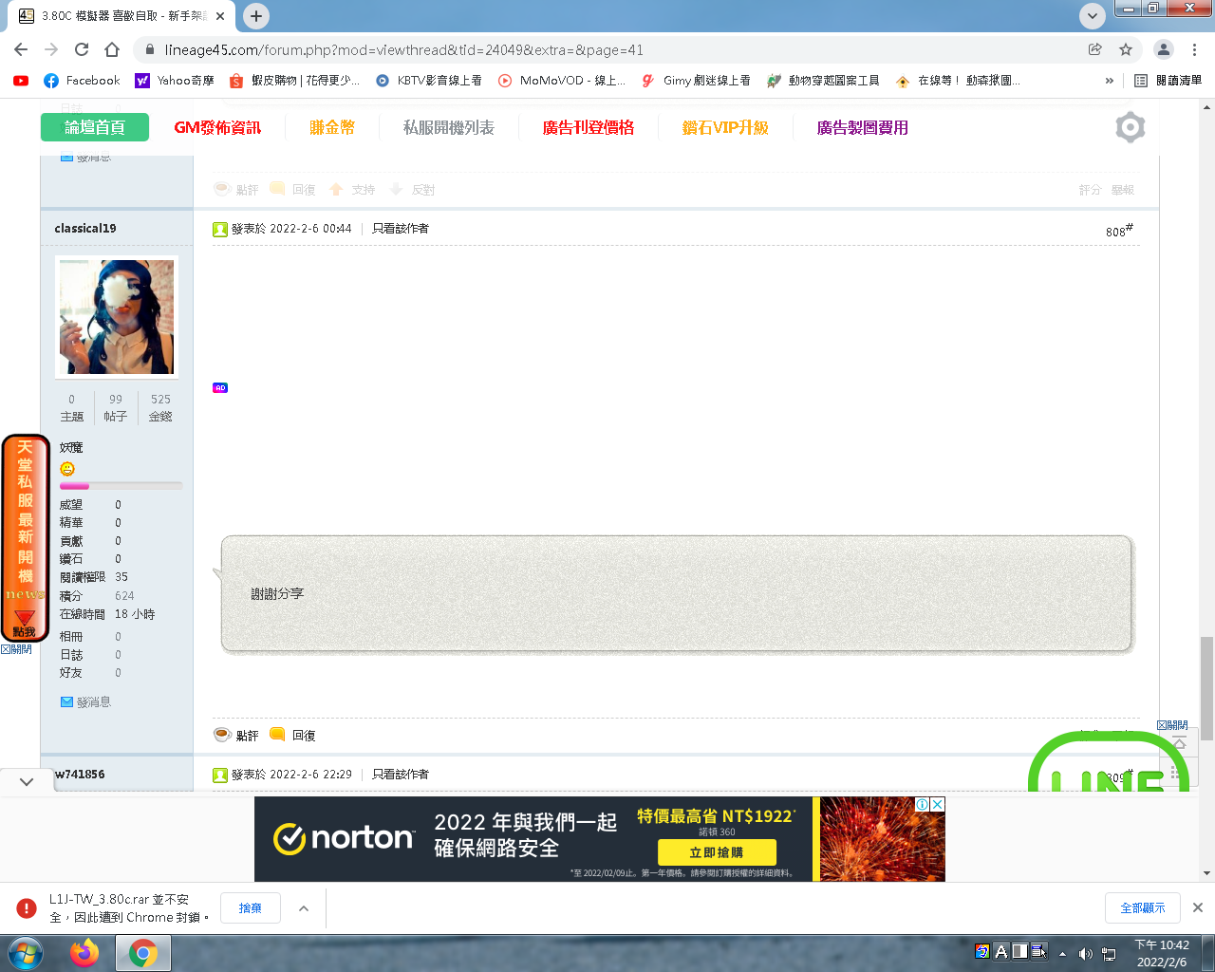
Task: Open the Norton ad info icon
Action: pyautogui.click(x=922, y=804)
